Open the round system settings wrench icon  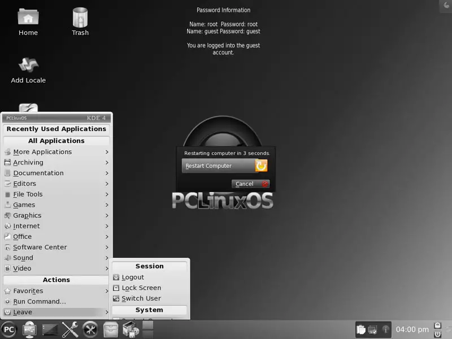pyautogui.click(x=90, y=329)
